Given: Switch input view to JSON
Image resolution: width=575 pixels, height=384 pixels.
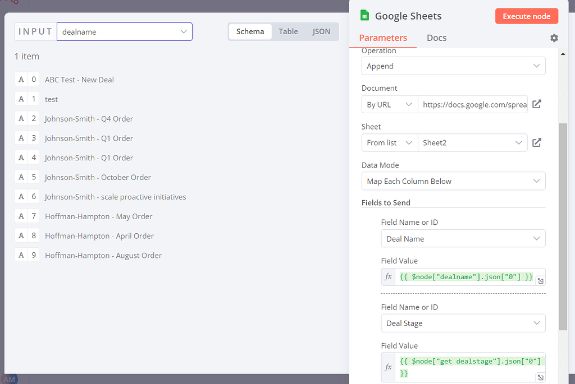Looking at the screenshot, I should 321,31.
